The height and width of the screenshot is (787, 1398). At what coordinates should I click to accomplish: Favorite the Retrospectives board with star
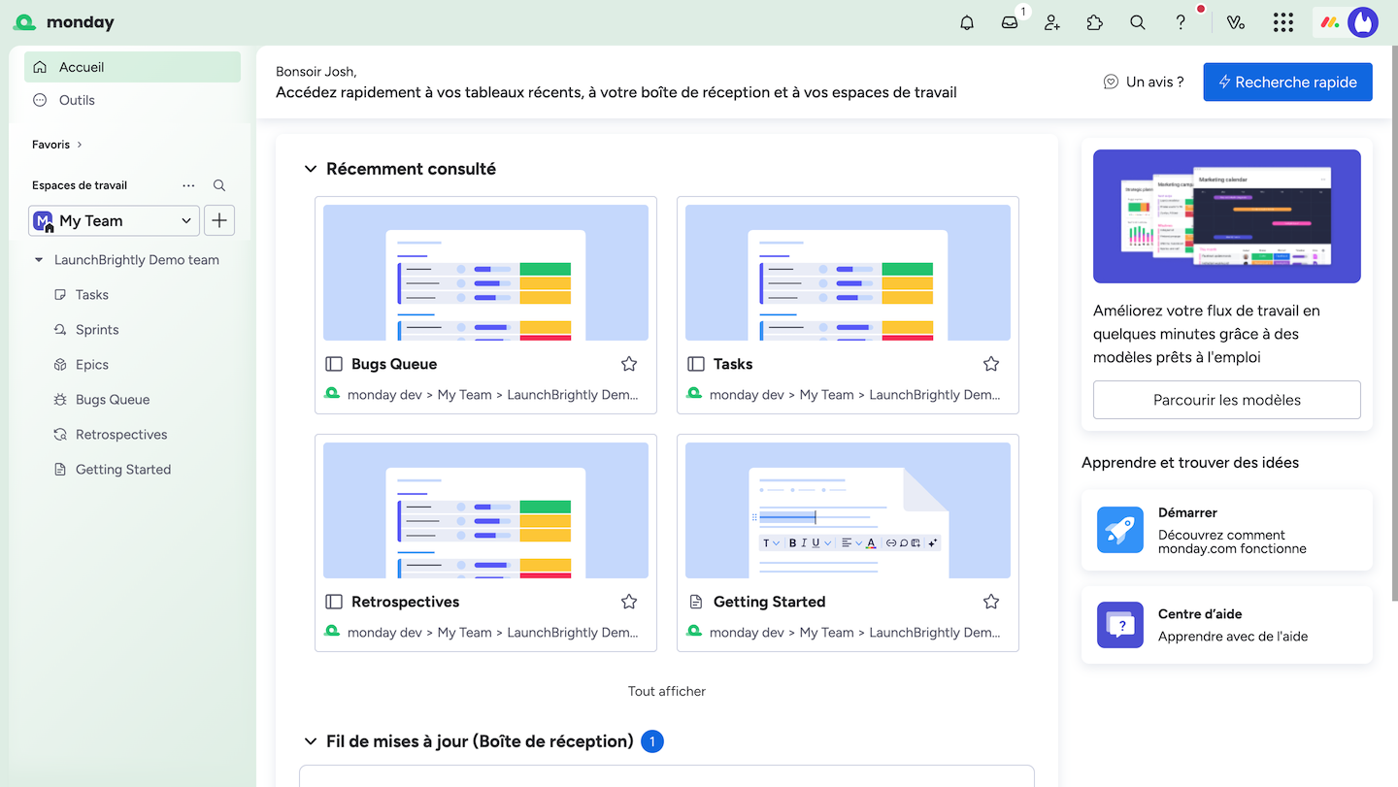point(629,602)
